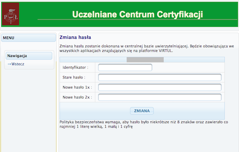Screen dimensions: 239x152
Task: Focus the Stare hasło password field
Action: (x=160, y=77)
